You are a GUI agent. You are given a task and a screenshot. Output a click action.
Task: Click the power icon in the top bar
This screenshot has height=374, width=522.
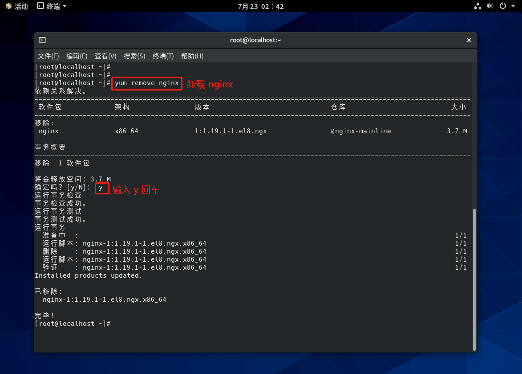click(503, 6)
